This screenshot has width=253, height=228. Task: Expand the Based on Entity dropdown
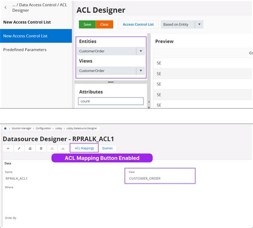point(199,25)
